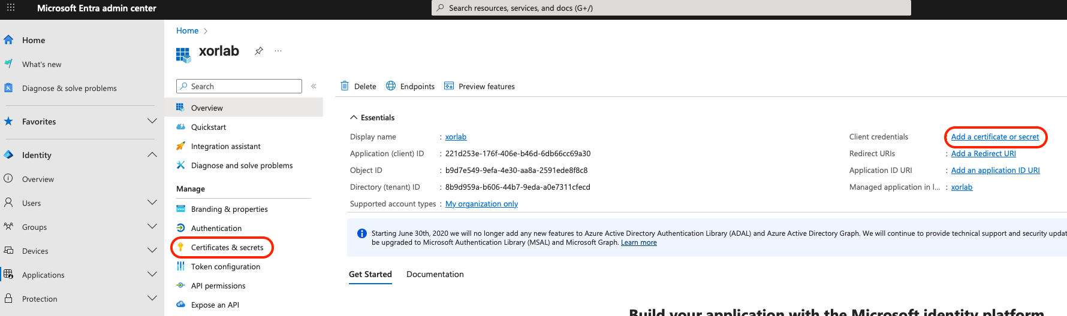Click the Directory (tenant) ID value
The width and height of the screenshot is (1067, 316).
(518, 187)
